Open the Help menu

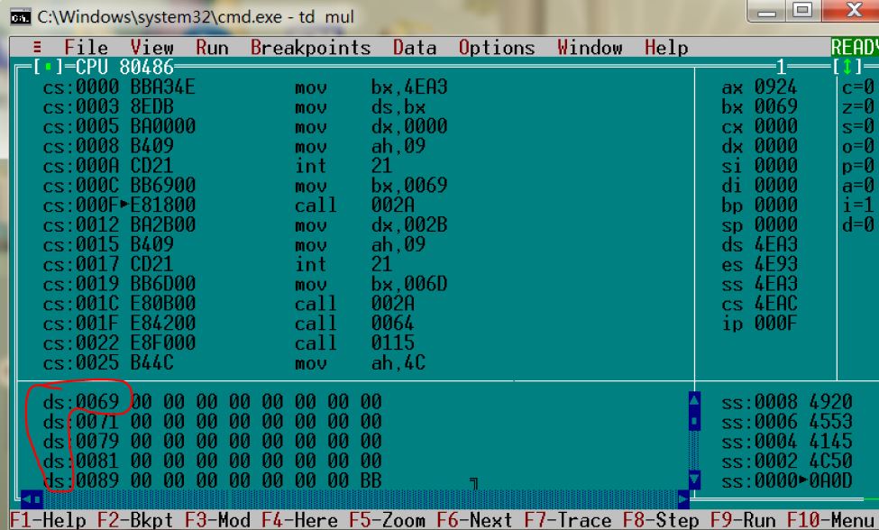pos(663,47)
